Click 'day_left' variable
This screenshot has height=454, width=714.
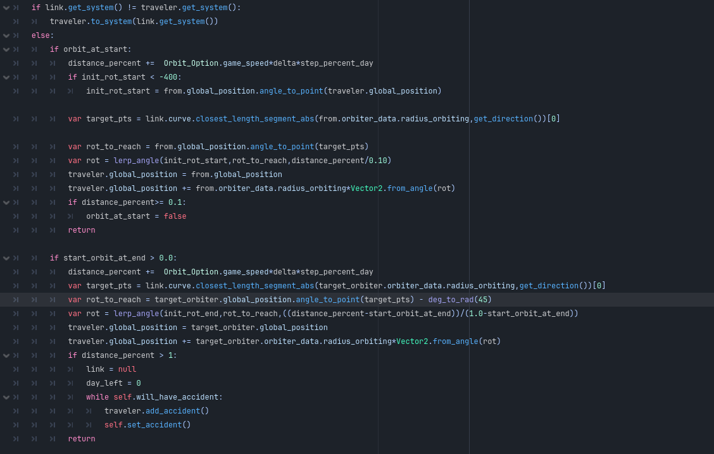(104, 383)
